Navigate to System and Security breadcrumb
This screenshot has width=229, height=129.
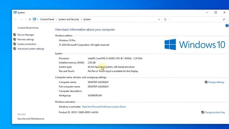pyautogui.click(x=69, y=19)
